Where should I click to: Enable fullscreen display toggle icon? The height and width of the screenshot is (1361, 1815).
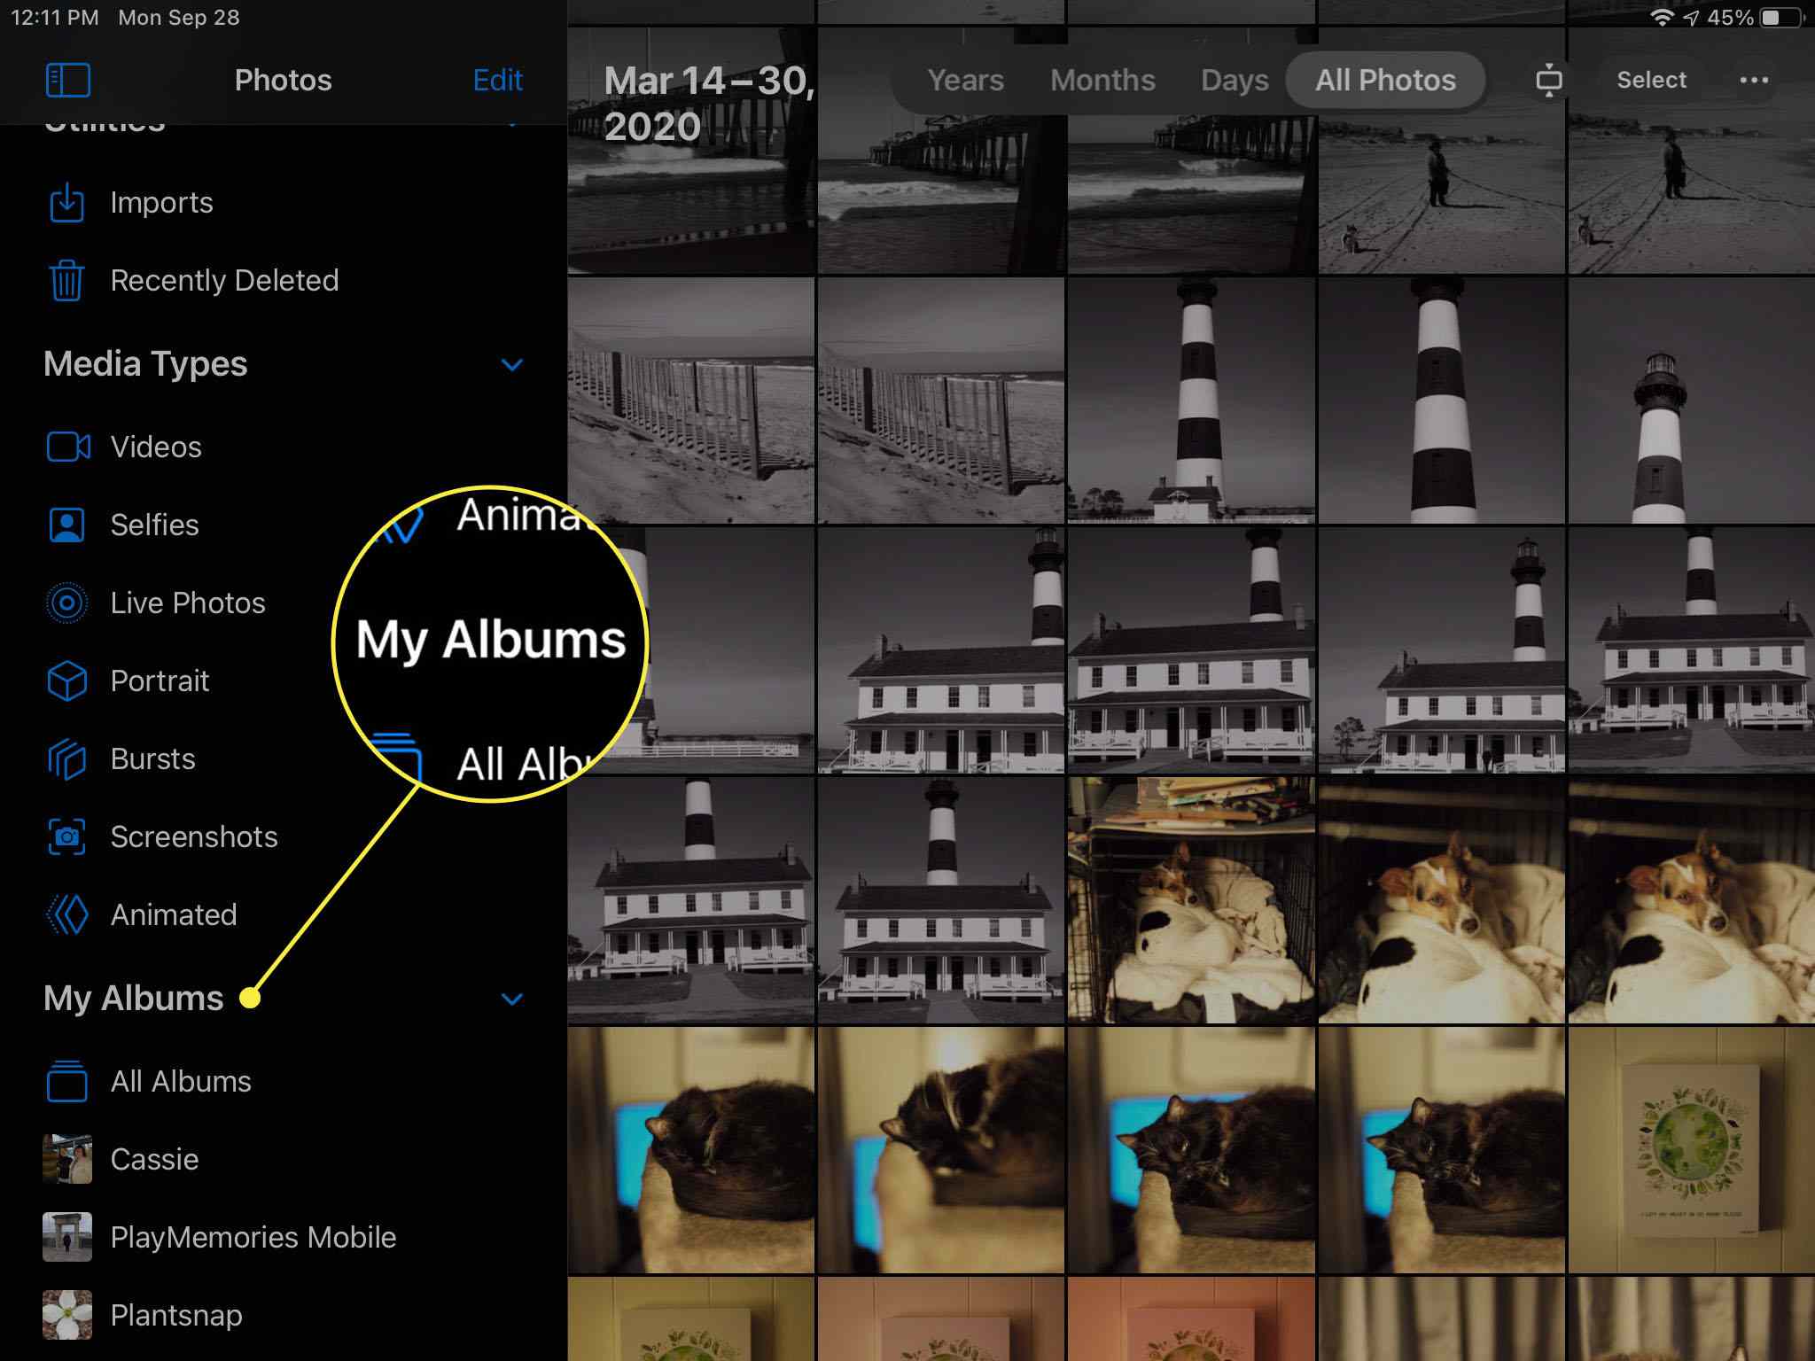coord(1547,80)
